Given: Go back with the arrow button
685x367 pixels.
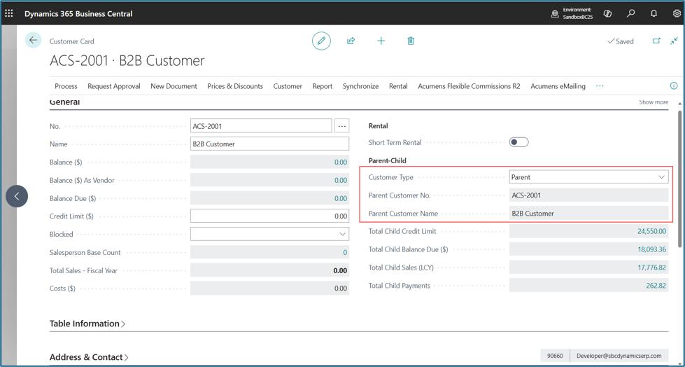Looking at the screenshot, I should point(33,40).
